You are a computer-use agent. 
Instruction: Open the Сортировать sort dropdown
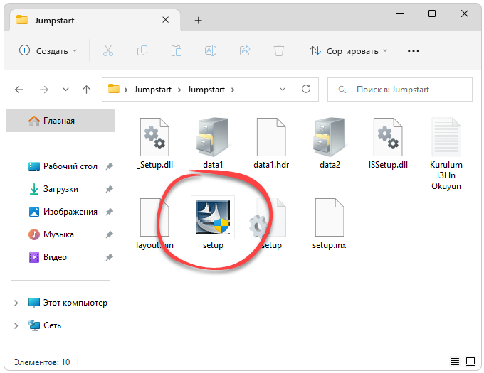tap(349, 51)
